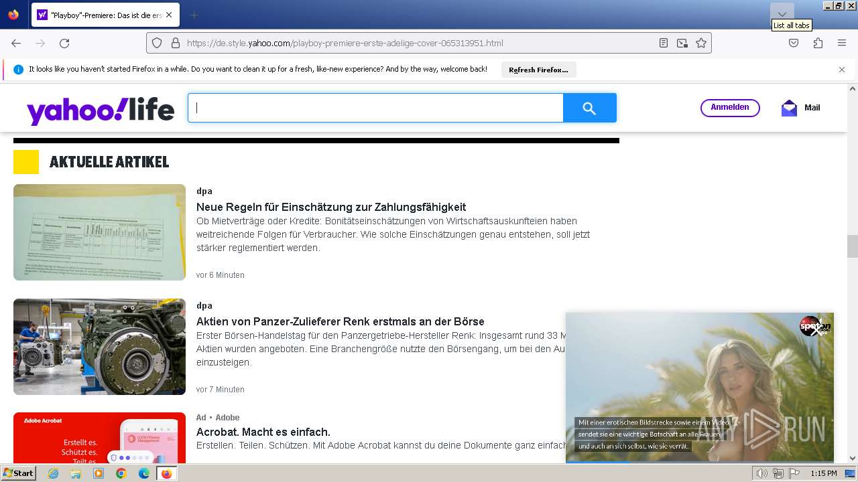Open the tracking protection shield icon
Screen dimensions: 858x482
pos(157,43)
